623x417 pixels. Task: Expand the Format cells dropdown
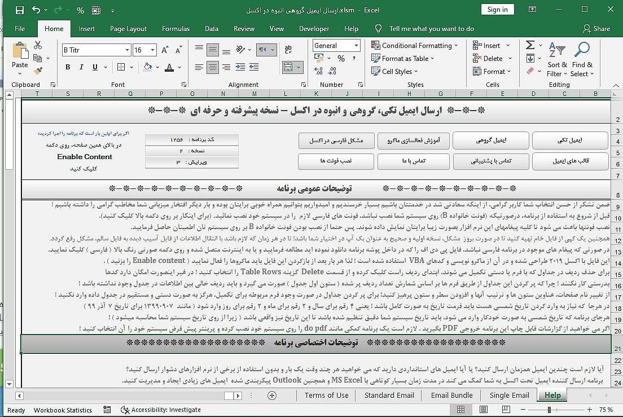point(509,72)
